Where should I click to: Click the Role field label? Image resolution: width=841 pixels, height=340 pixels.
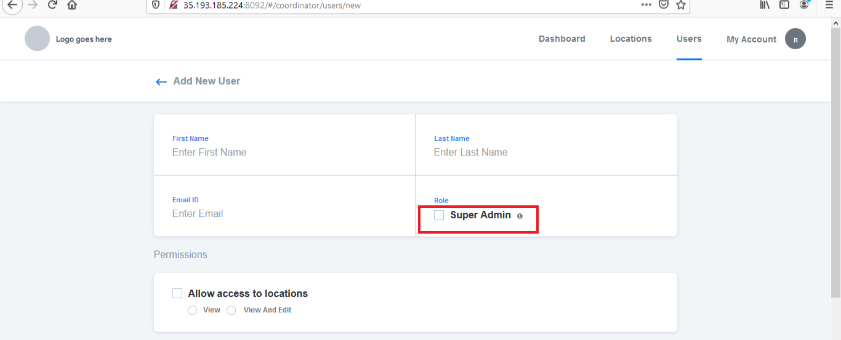click(441, 200)
